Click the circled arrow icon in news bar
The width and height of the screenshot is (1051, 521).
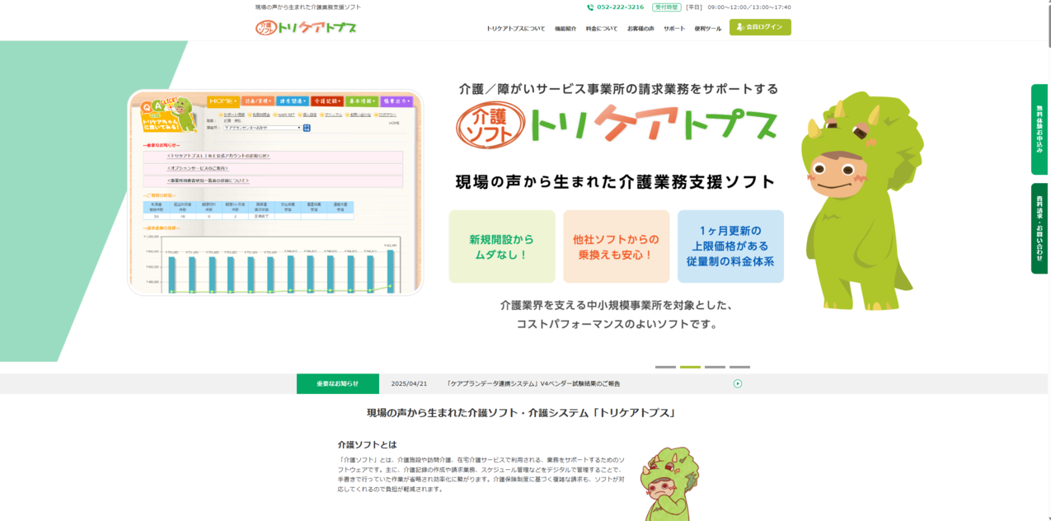point(738,383)
